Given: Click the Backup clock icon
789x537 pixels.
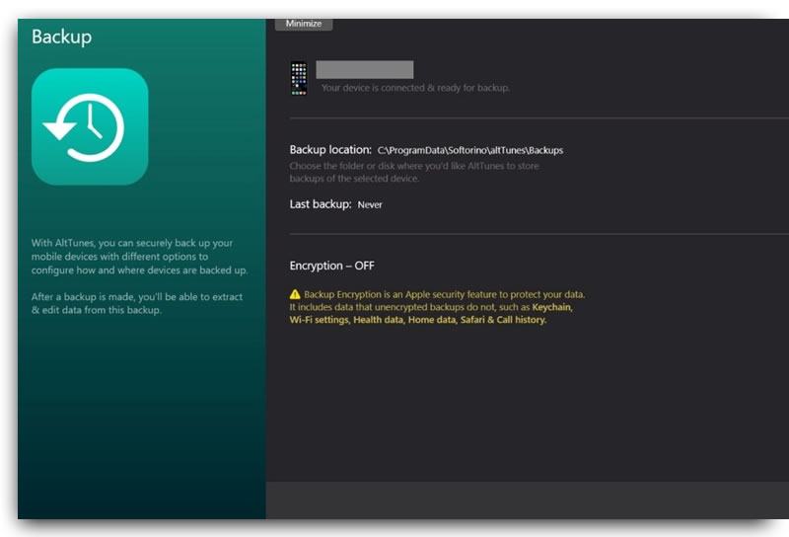Looking at the screenshot, I should point(90,126).
